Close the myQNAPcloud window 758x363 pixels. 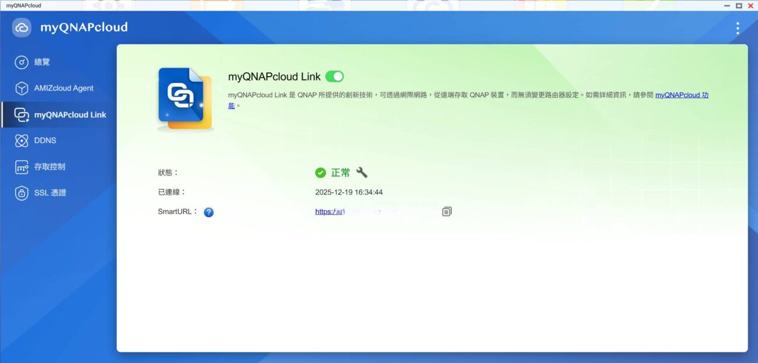750,5
